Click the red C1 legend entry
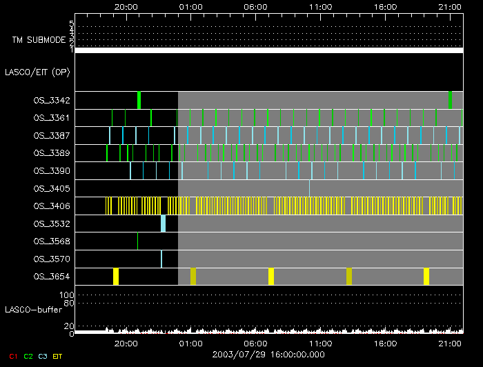Screen dimensions: 483x367 point(12,356)
